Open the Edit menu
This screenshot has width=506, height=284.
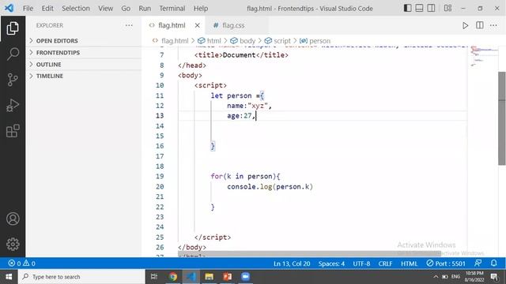(x=47, y=9)
